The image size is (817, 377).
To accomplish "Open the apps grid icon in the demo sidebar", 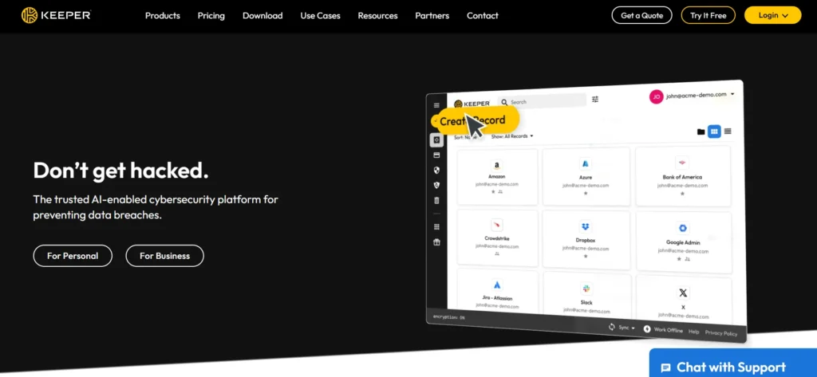I will click(436, 226).
